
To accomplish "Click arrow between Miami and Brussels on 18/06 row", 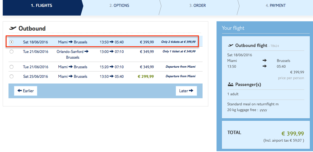I will pyautogui.click(x=71, y=42).
